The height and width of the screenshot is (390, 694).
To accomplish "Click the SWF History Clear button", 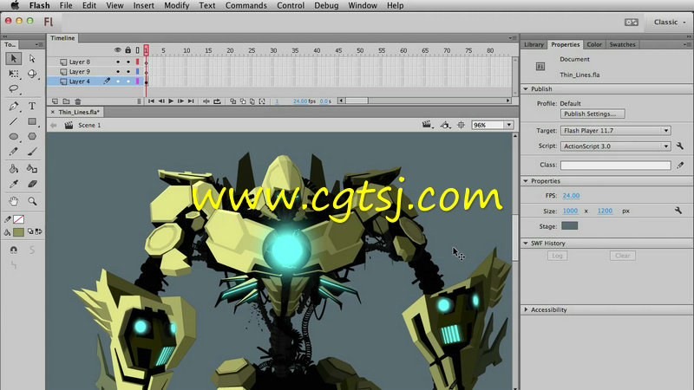I will [x=622, y=256].
